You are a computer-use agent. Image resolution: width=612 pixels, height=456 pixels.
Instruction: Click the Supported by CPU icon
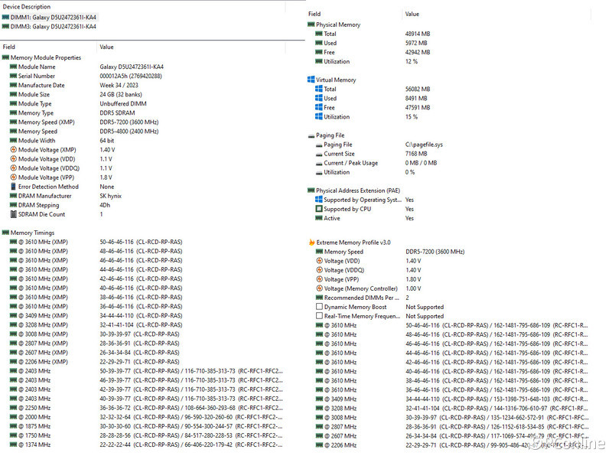[319, 209]
